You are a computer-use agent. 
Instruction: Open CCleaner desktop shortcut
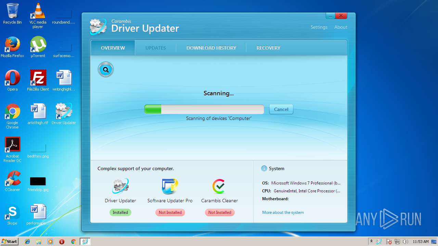click(12, 181)
